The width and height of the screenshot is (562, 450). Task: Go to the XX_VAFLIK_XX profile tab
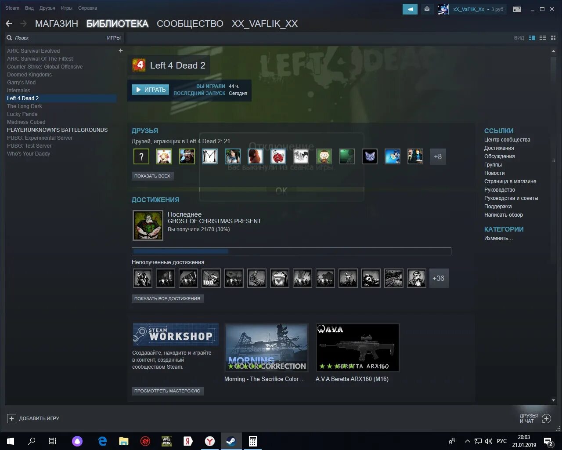click(x=265, y=24)
